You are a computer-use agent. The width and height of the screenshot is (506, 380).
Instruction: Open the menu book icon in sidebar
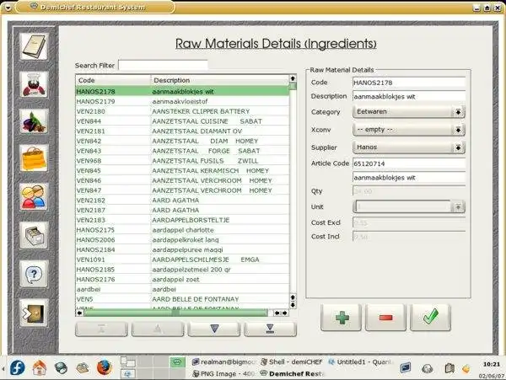34,47
